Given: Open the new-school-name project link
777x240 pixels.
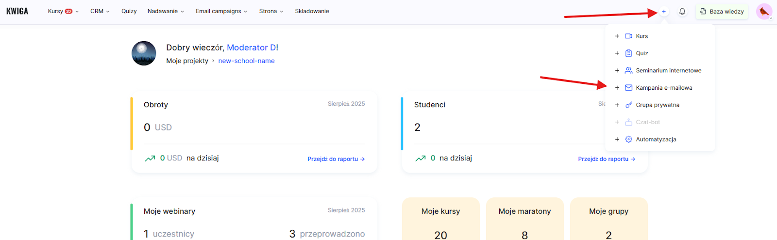Looking at the screenshot, I should [246, 61].
